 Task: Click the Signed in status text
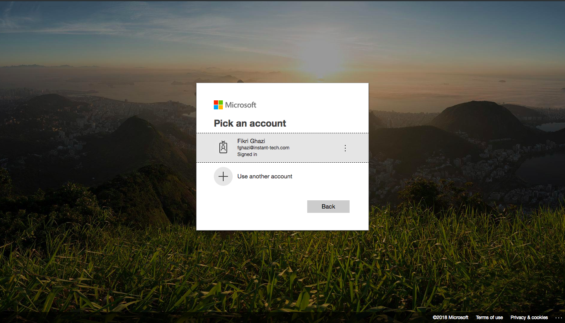click(x=247, y=154)
